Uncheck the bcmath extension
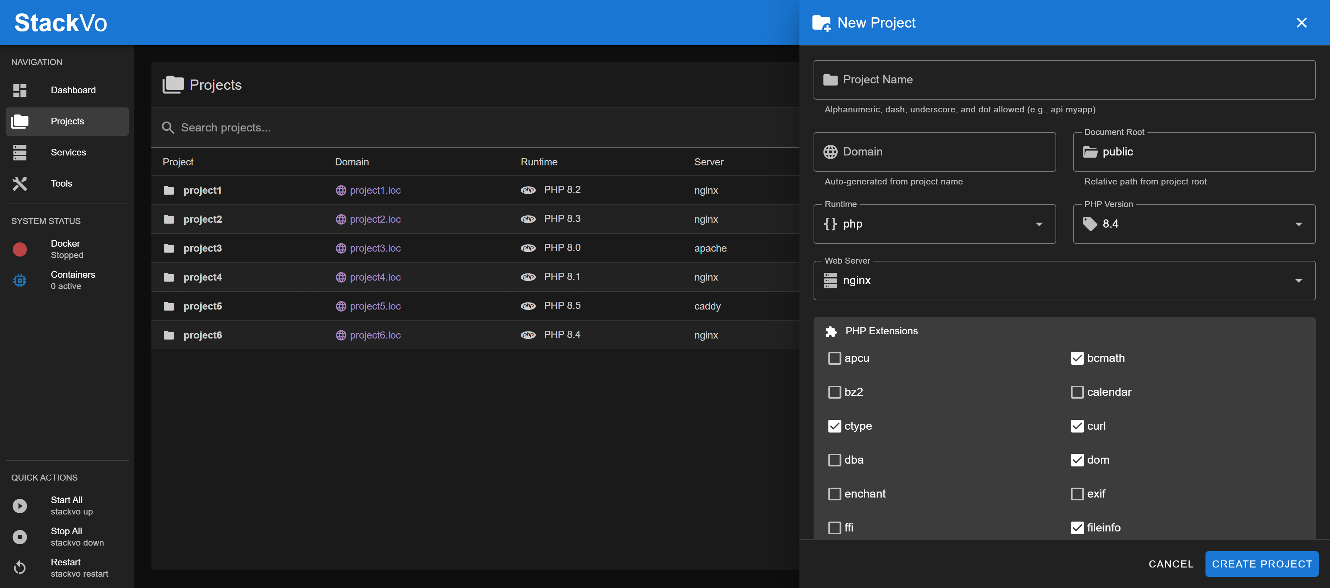This screenshot has width=1330, height=588. click(1077, 358)
